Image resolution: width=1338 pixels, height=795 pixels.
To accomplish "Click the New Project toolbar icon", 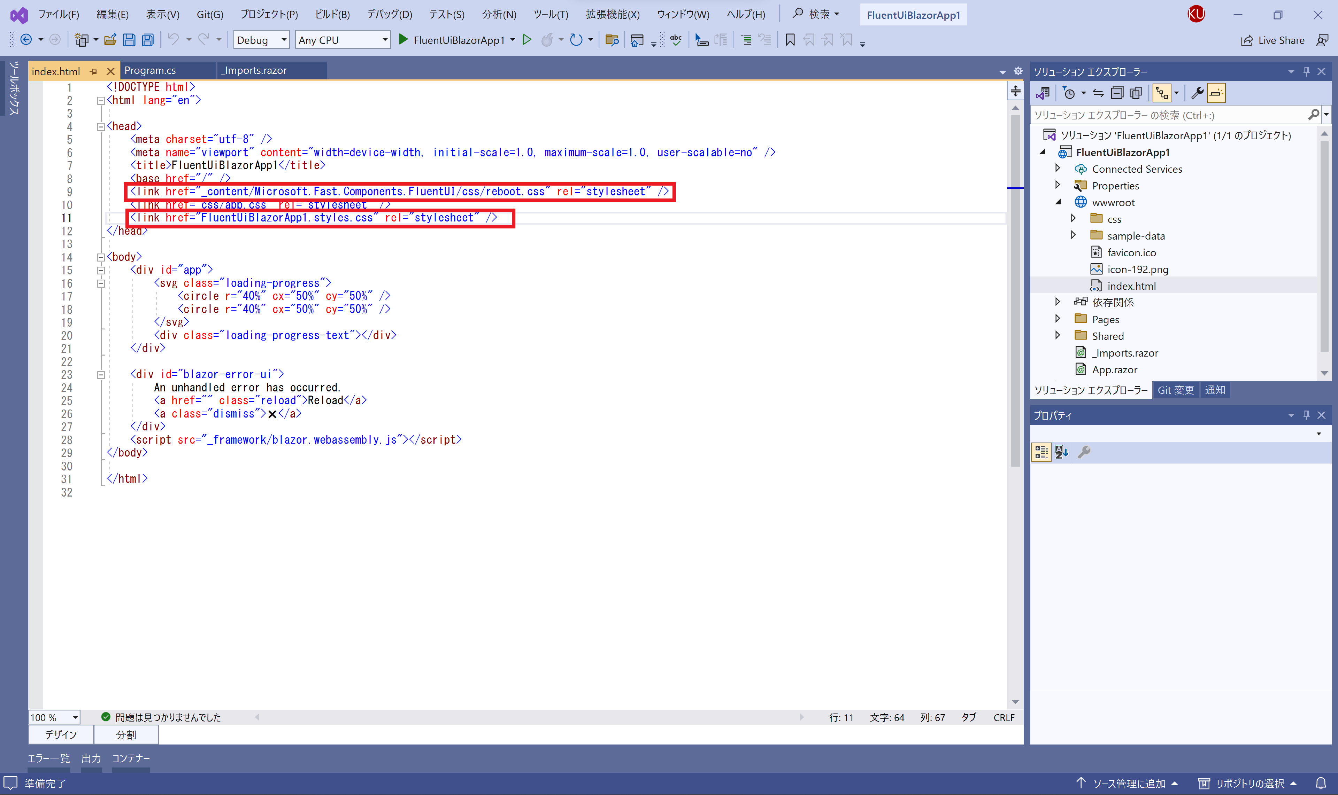I will click(82, 40).
